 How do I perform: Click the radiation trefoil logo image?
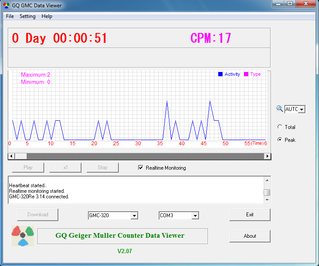[23, 236]
